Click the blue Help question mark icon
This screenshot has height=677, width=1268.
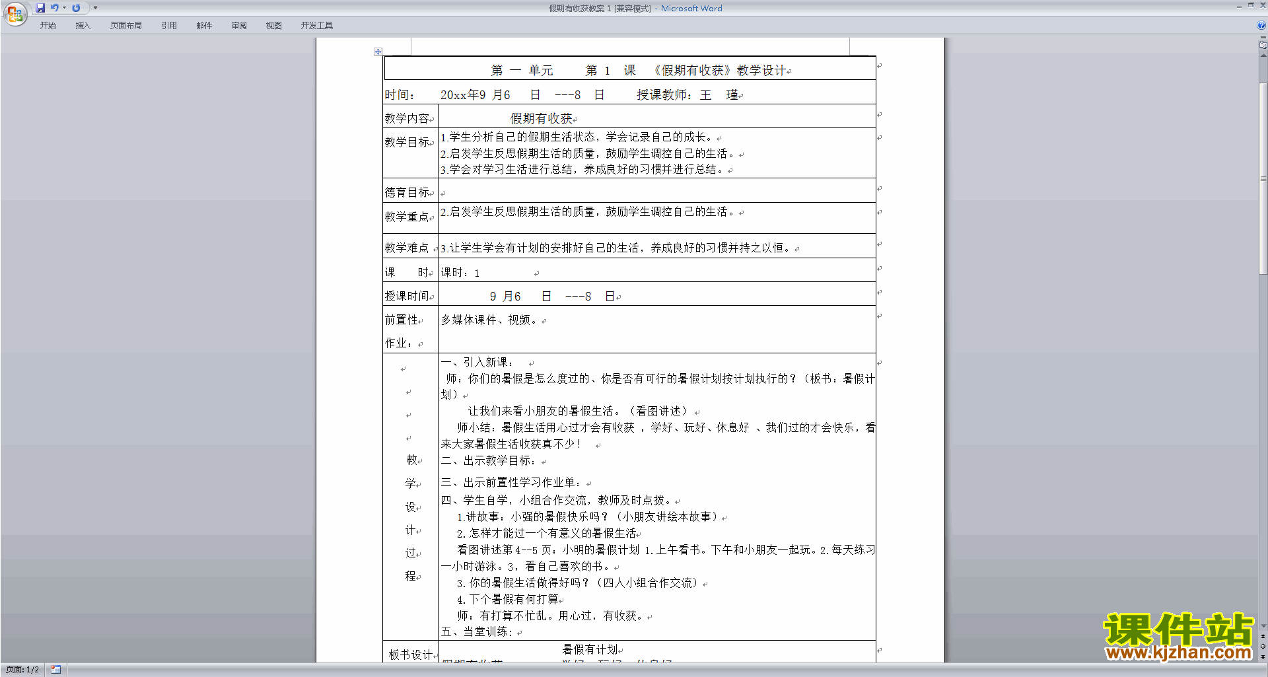tap(1261, 26)
